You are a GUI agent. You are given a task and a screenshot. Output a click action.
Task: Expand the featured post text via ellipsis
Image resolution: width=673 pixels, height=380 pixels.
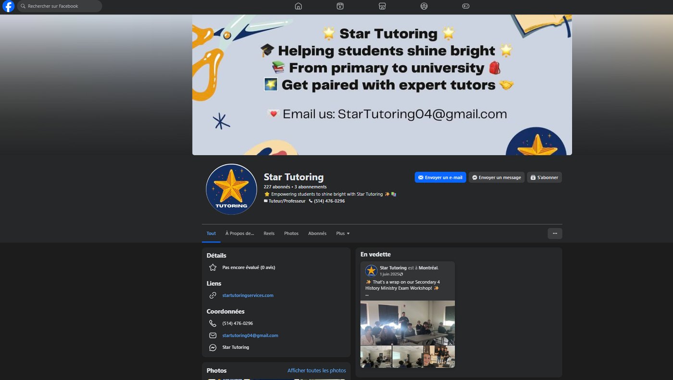tap(367, 294)
